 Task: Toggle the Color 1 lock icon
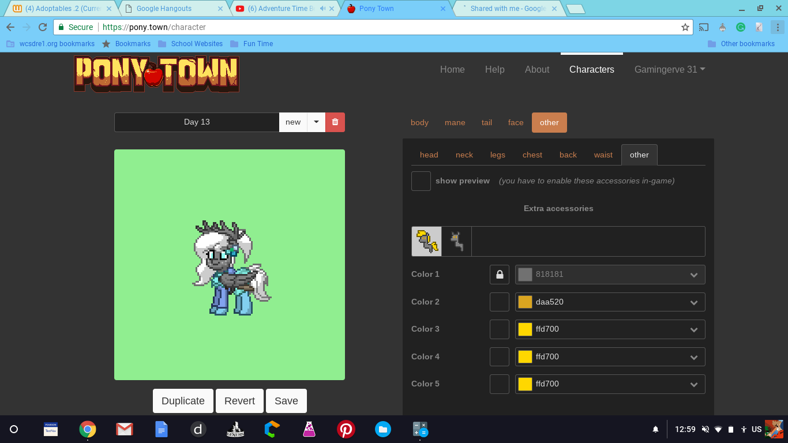click(500, 275)
